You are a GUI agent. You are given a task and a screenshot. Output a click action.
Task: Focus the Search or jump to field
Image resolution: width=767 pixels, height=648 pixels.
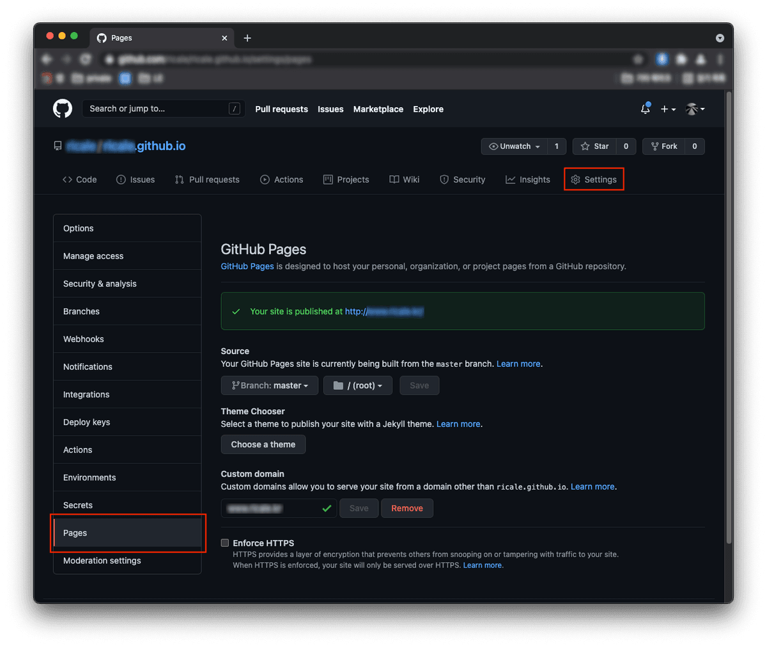[164, 109]
